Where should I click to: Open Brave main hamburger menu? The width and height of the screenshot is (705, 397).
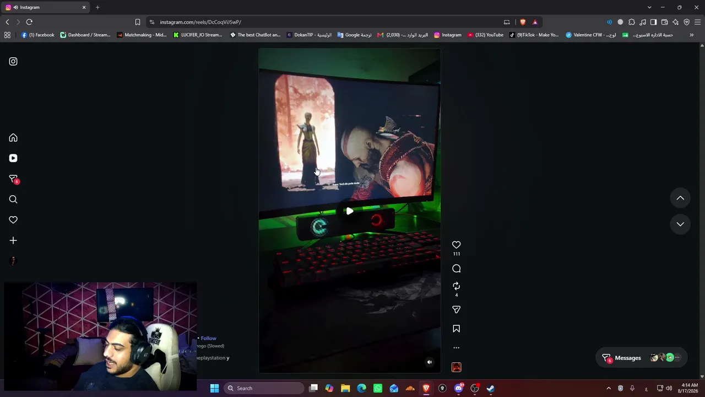tap(698, 22)
